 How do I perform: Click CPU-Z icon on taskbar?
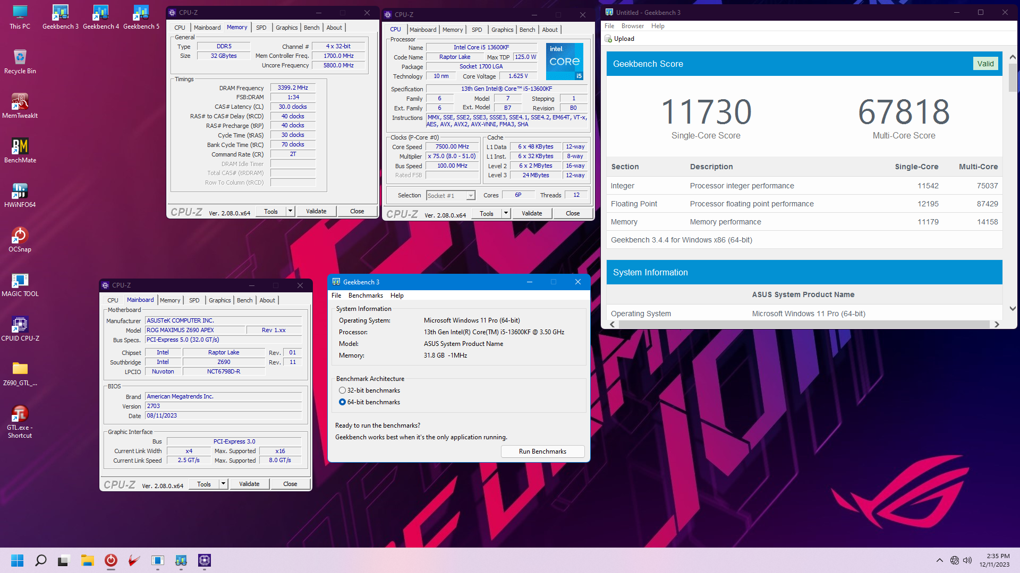pyautogui.click(x=204, y=560)
